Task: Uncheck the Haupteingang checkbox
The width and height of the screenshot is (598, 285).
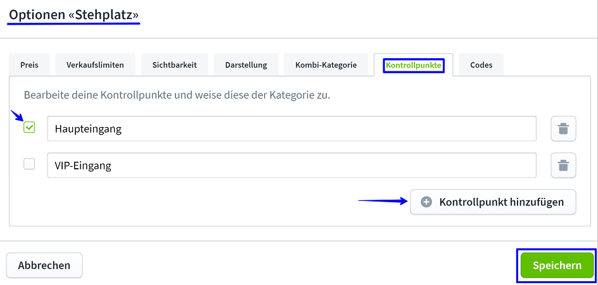Action: tap(29, 128)
